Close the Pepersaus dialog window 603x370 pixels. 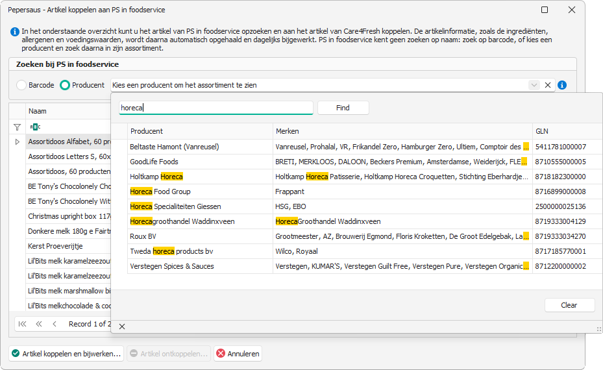pos(572,10)
